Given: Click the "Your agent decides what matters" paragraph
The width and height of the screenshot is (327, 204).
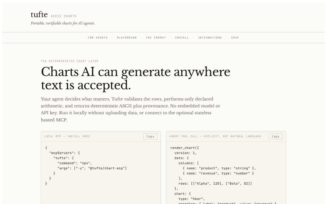Looking at the screenshot, I should [131, 109].
